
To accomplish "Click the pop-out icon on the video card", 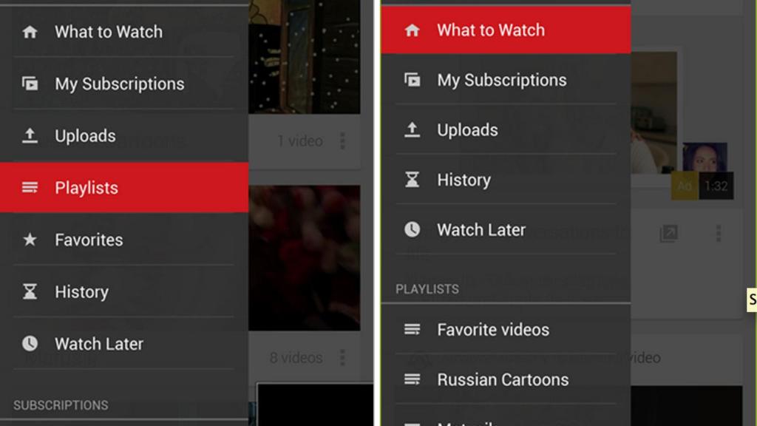I will (667, 233).
